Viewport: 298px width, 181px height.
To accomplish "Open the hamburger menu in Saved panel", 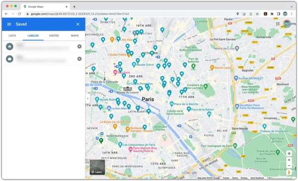I will click(9, 24).
